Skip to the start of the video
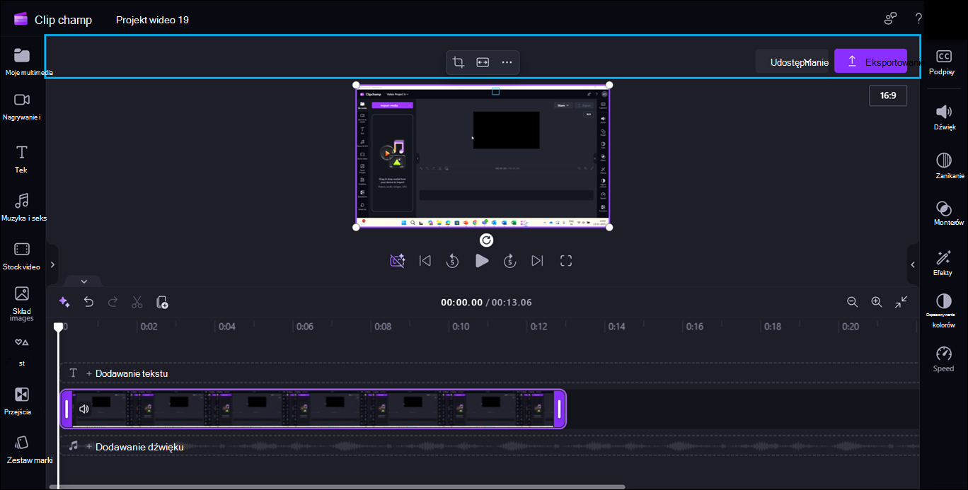Viewport: 968px width, 490px height. [x=425, y=261]
